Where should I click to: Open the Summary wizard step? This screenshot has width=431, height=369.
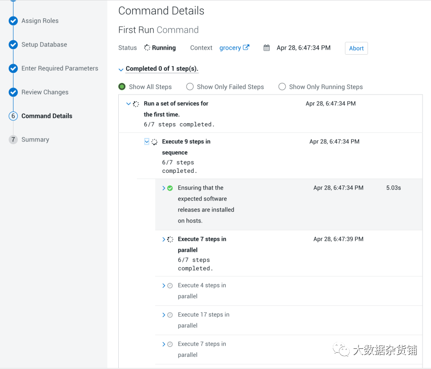point(35,140)
